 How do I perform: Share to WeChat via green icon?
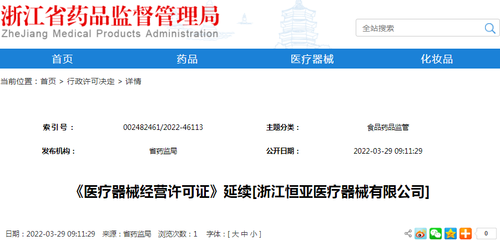(436, 234)
